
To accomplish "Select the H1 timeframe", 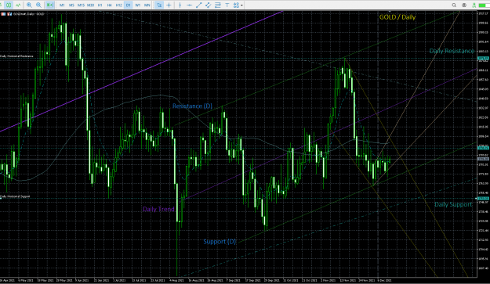I will [100, 5].
